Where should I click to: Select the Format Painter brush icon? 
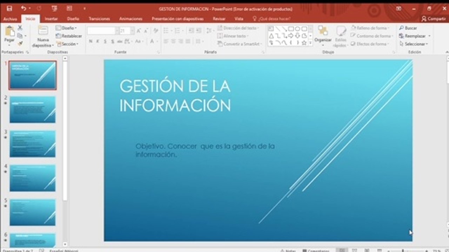point(20,43)
